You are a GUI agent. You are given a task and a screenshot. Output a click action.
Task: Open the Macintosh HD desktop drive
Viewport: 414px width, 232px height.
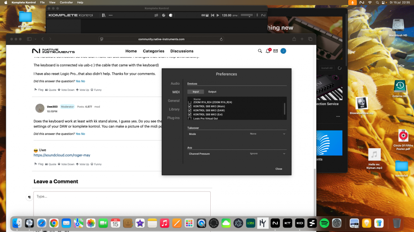pyautogui.click(x=398, y=28)
